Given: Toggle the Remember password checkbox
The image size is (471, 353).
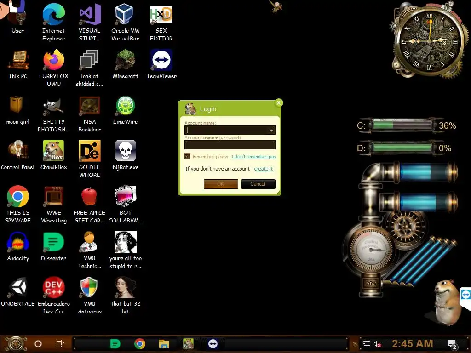Looking at the screenshot, I should pyautogui.click(x=188, y=156).
